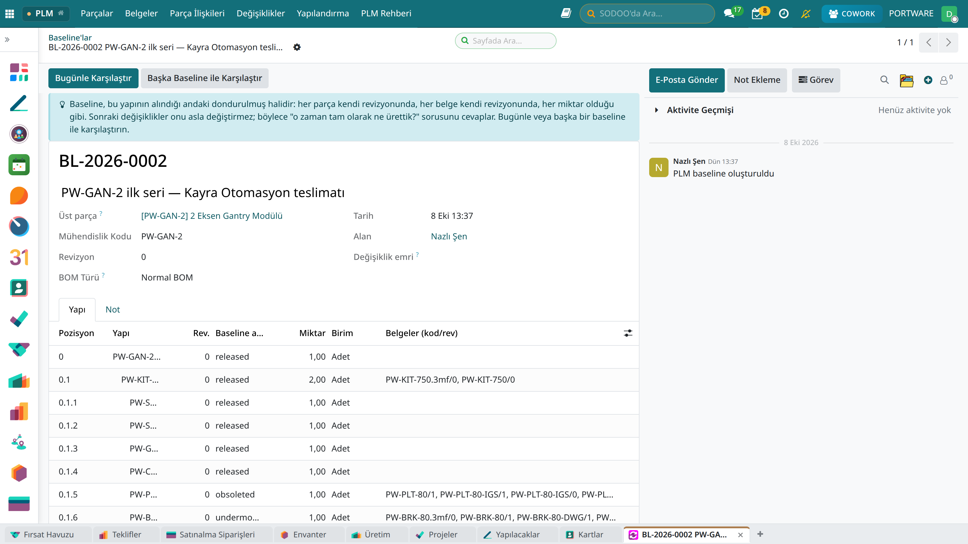The image size is (968, 544).
Task: Open the pencil to-do icon in sidebar
Action: tap(19, 103)
